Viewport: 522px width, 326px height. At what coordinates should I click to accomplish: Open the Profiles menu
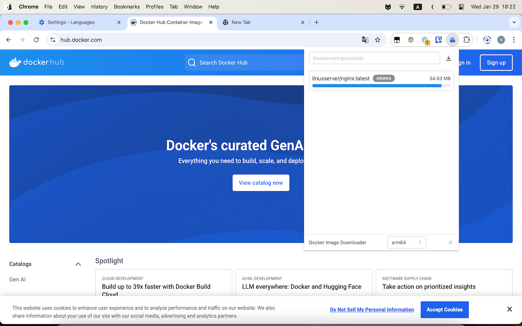point(155,7)
